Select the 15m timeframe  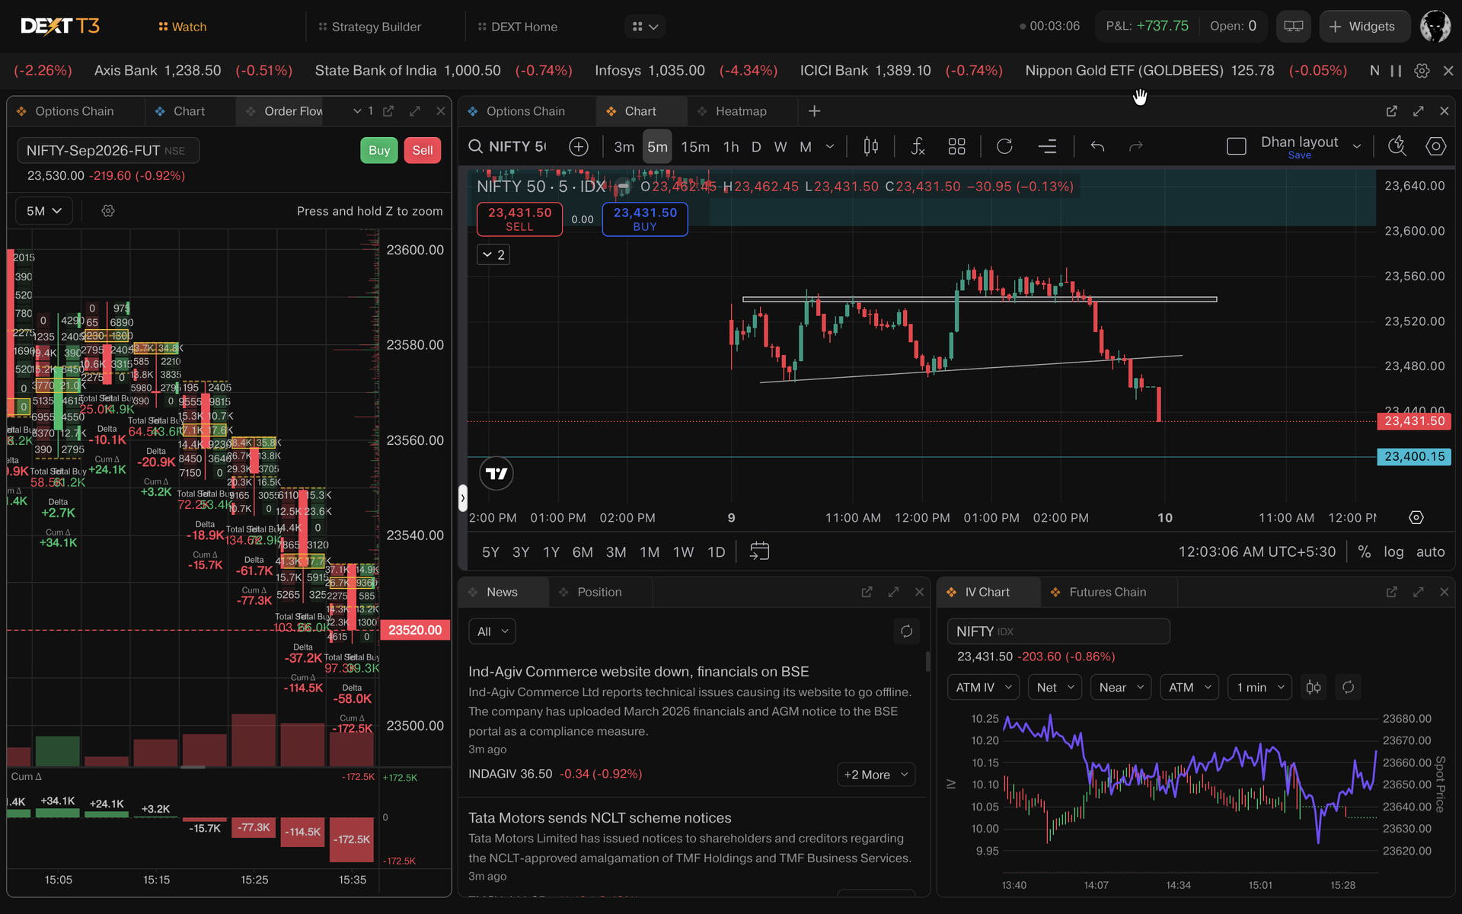coord(695,146)
